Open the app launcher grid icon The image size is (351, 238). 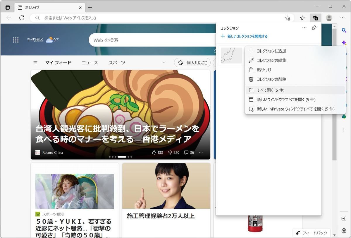click(x=16, y=40)
